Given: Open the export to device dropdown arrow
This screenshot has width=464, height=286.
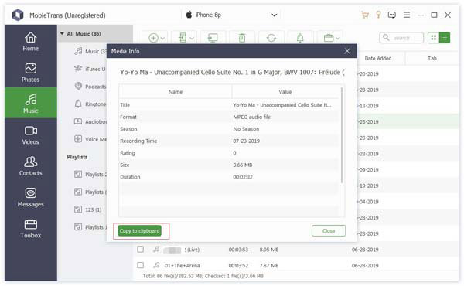Looking at the screenshot, I should click(x=192, y=38).
